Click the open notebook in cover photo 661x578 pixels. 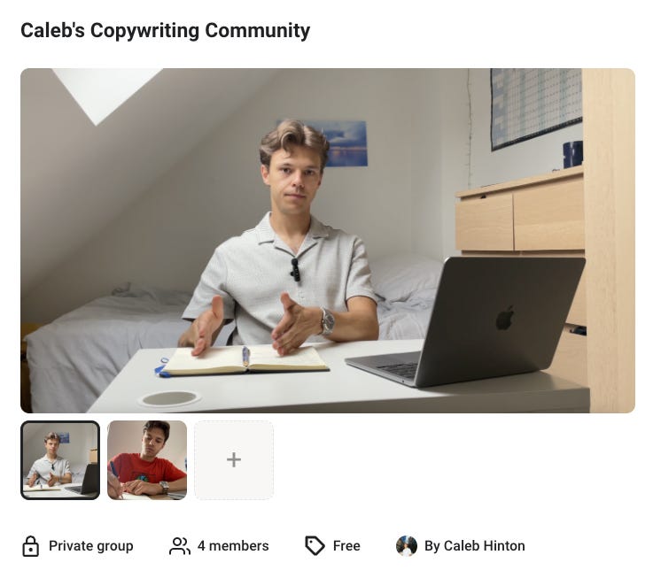point(245,360)
